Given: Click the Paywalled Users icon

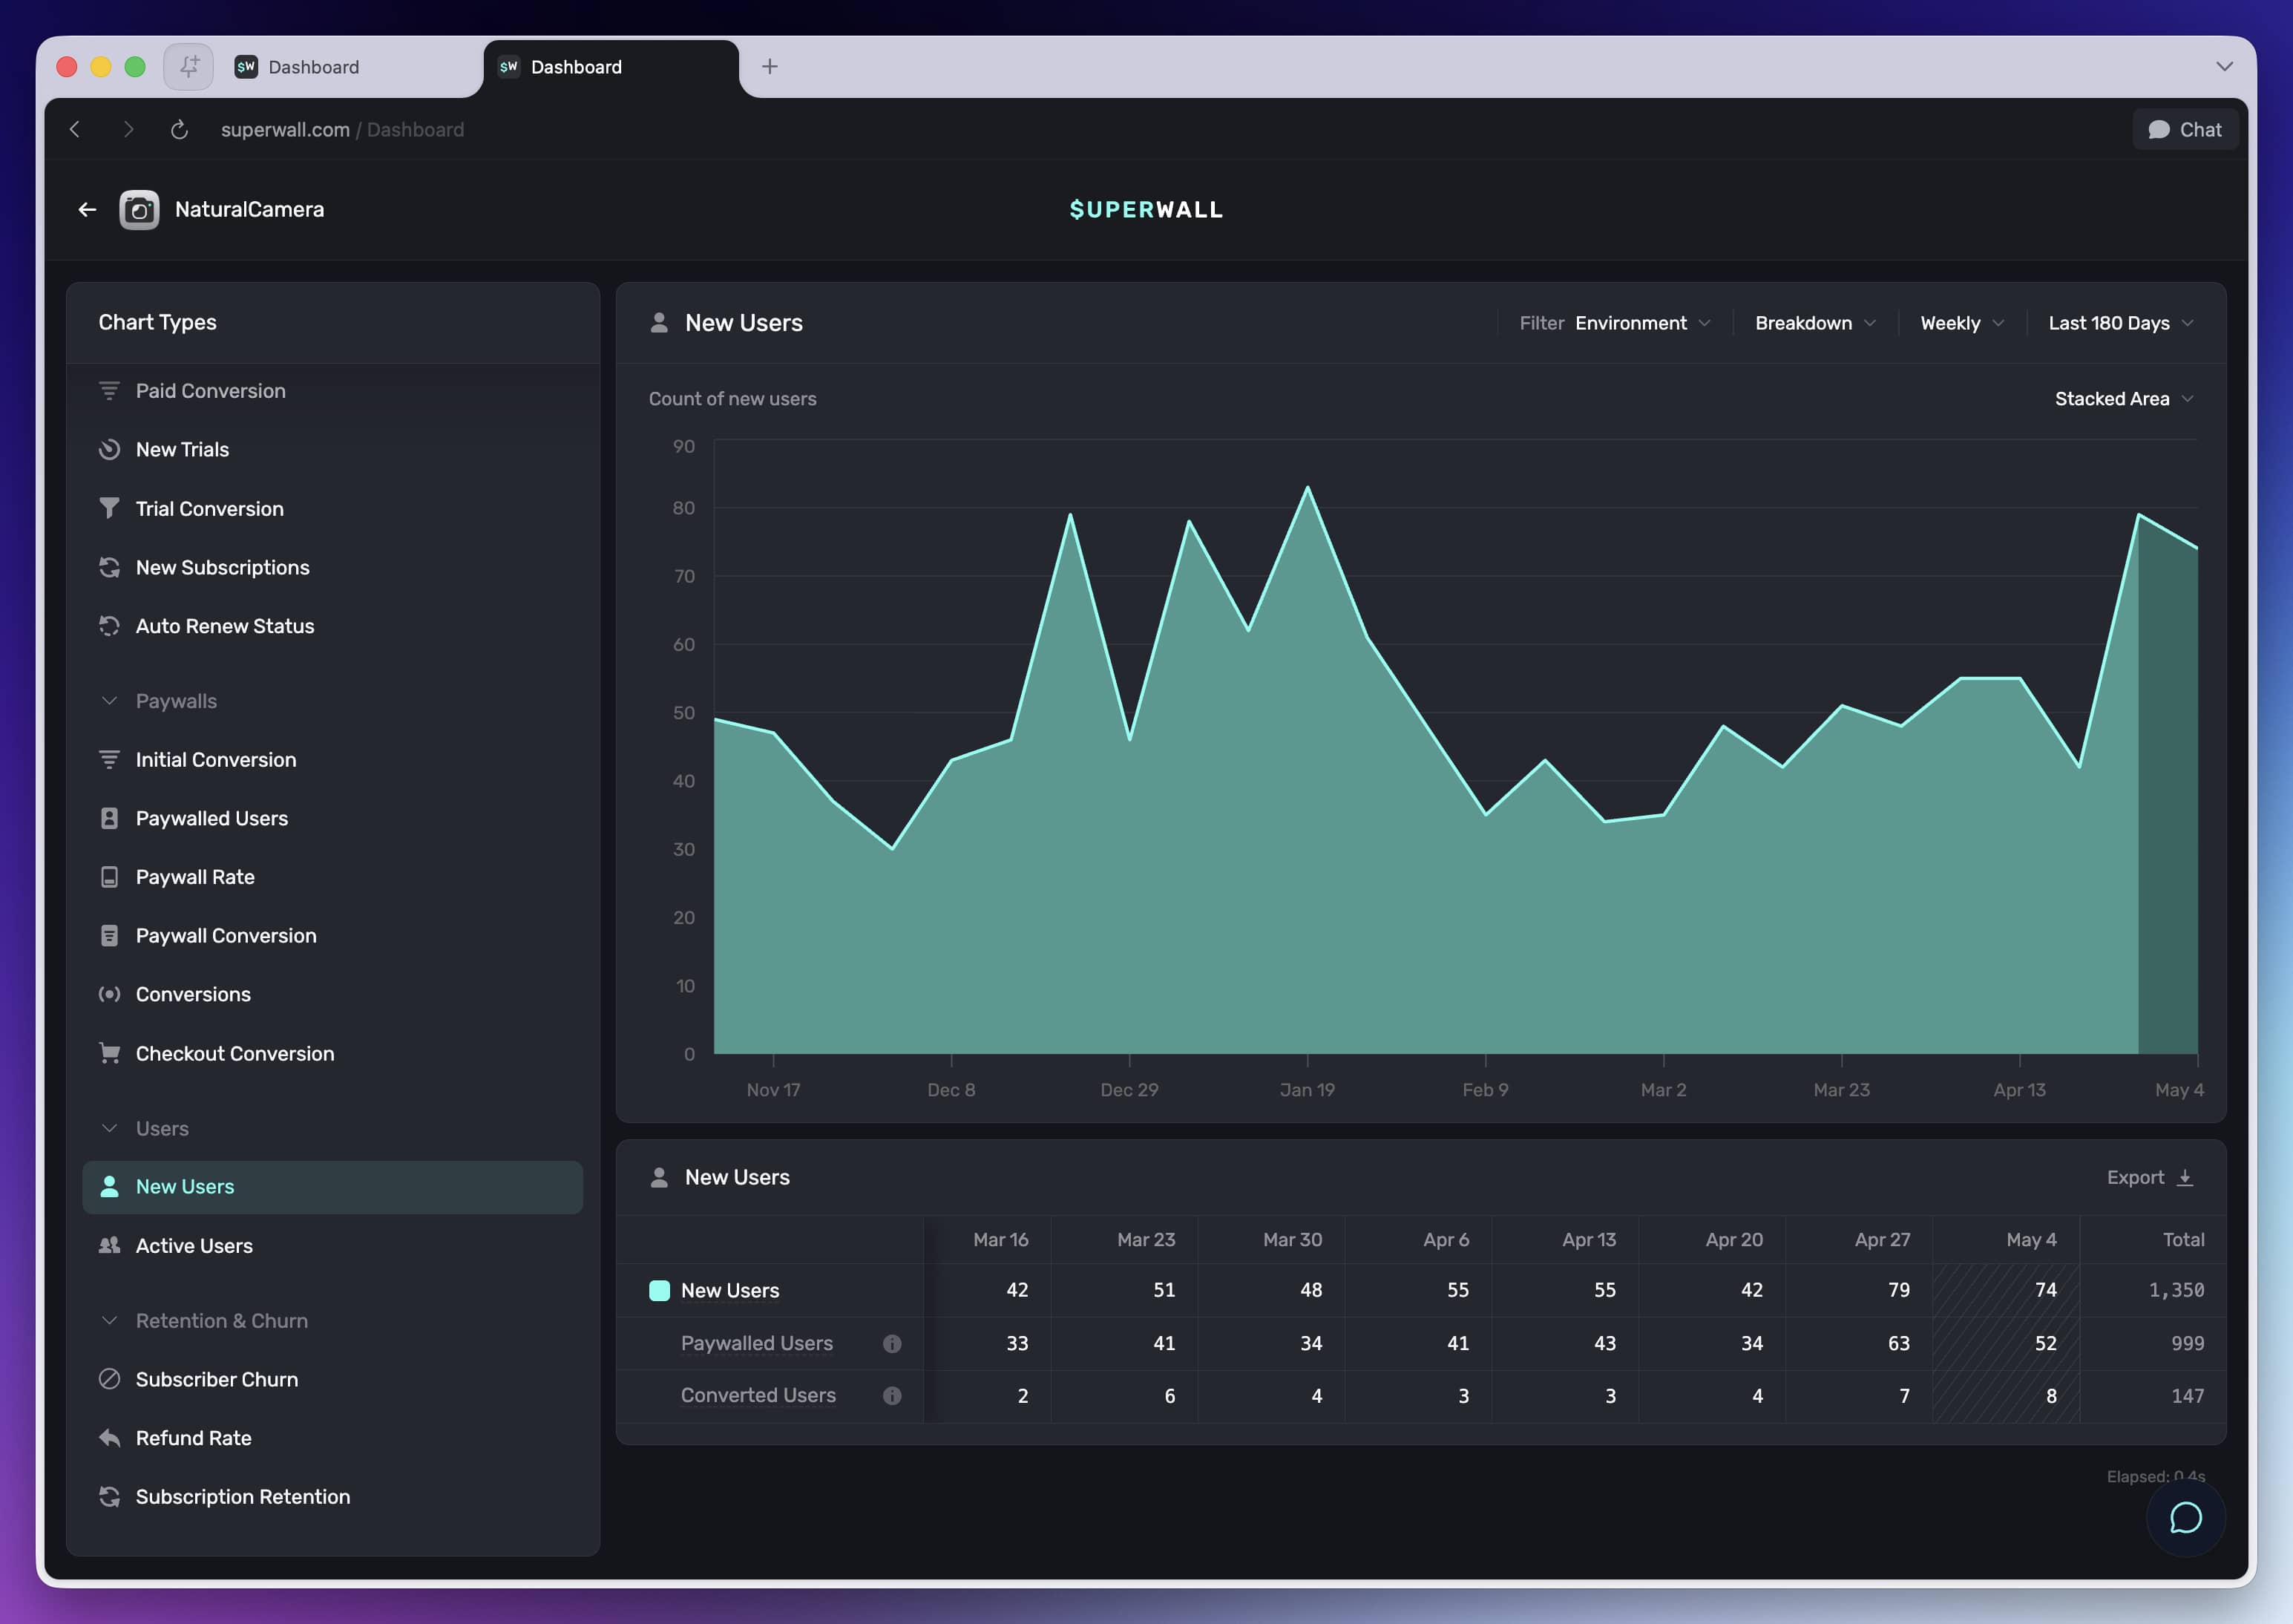Looking at the screenshot, I should click(109, 818).
